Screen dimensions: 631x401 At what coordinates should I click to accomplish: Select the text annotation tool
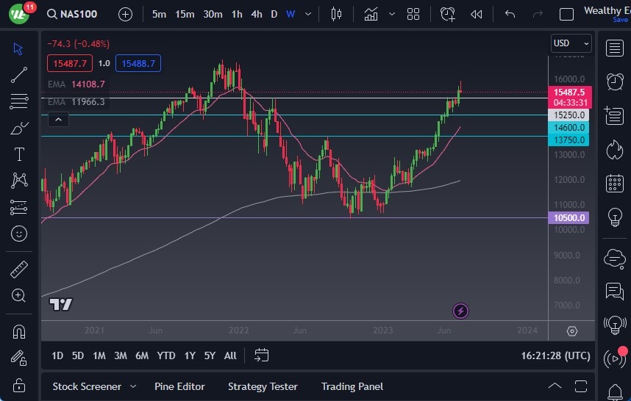click(19, 154)
